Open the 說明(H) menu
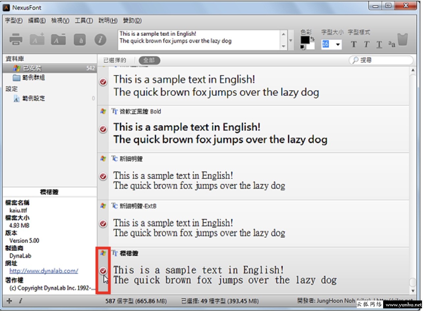The image size is (423, 312). [108, 20]
